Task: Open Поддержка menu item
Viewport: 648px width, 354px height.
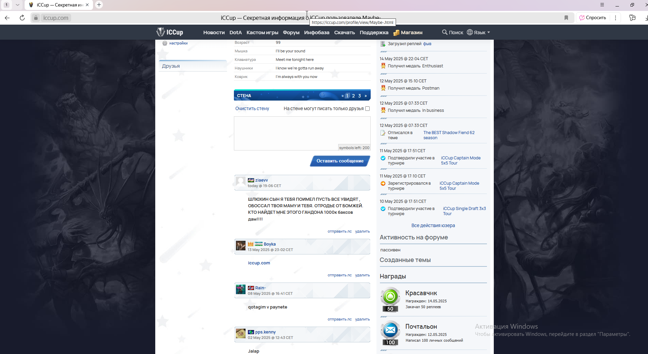Action: pyautogui.click(x=374, y=32)
